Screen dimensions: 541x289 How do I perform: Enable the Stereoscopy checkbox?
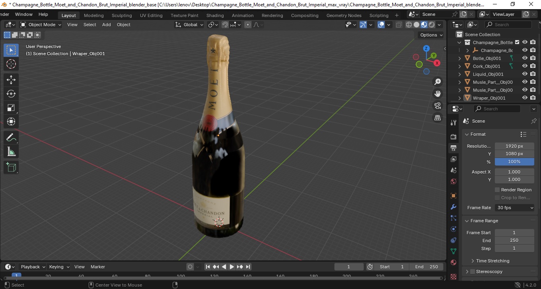[473, 272]
